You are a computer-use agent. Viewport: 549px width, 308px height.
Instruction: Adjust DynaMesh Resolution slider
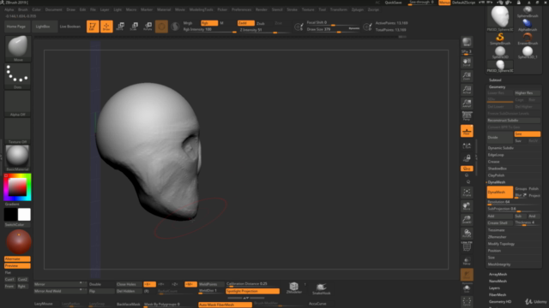coord(514,202)
